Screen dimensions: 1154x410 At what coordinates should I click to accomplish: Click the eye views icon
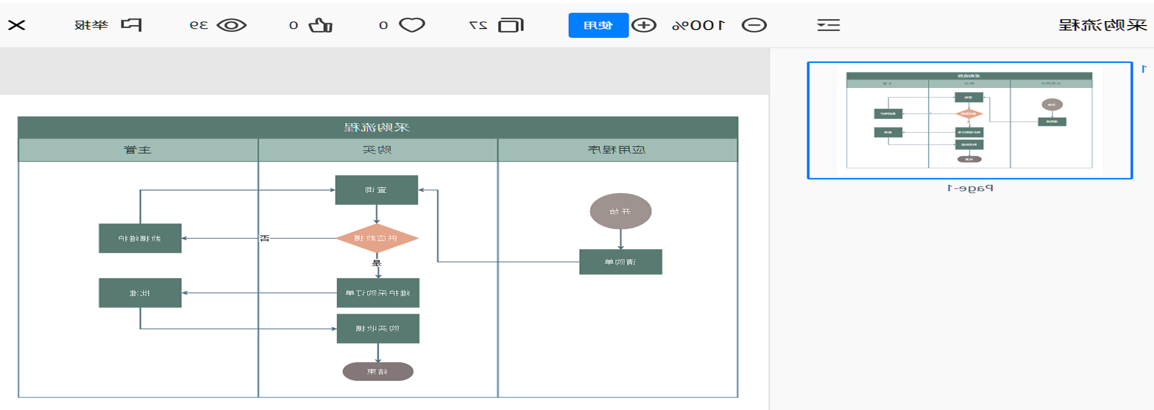point(232,25)
